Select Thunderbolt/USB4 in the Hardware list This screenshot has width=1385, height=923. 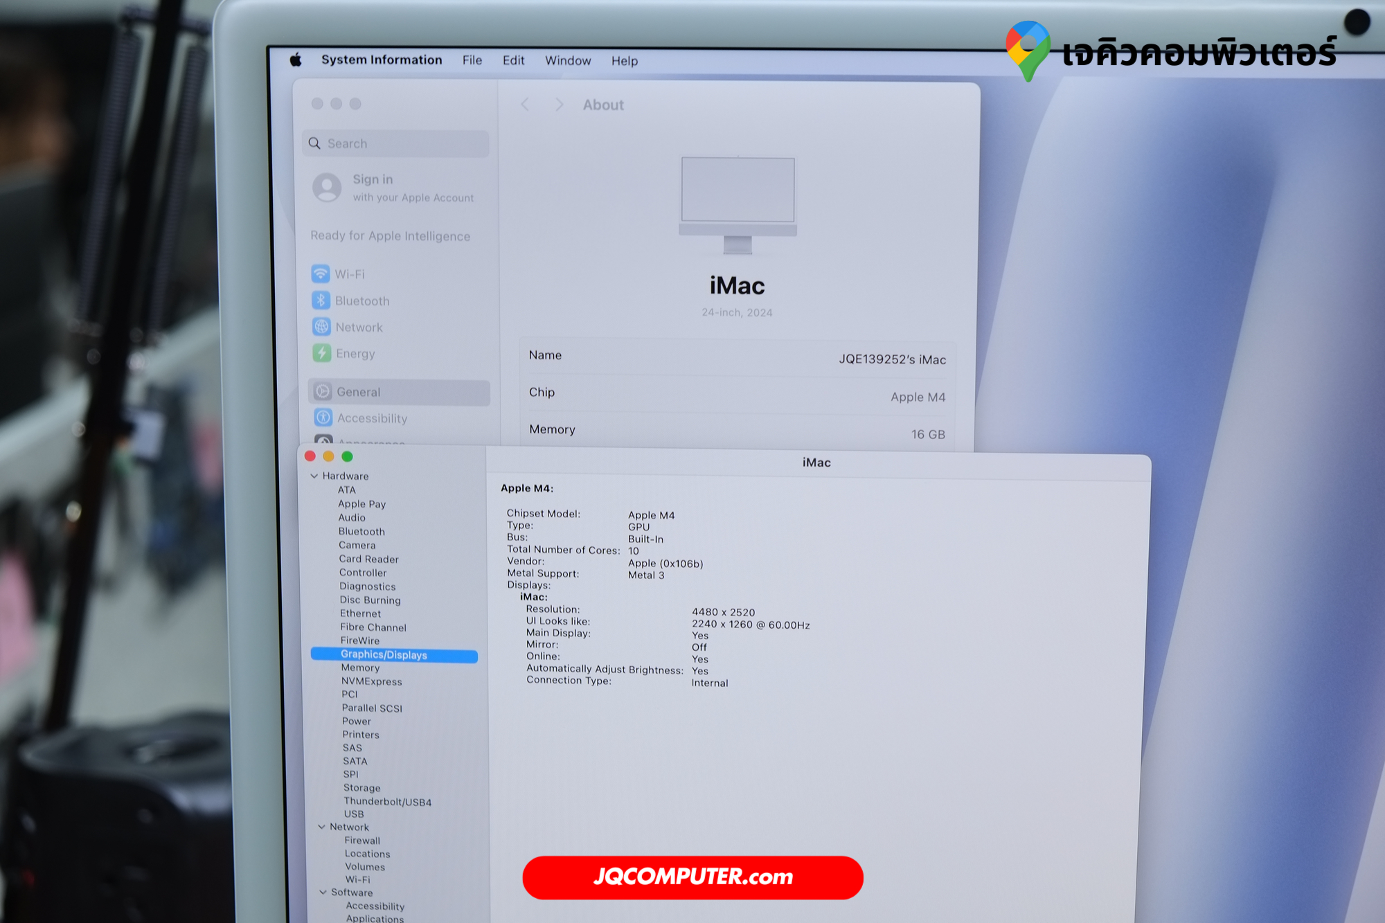(x=388, y=802)
